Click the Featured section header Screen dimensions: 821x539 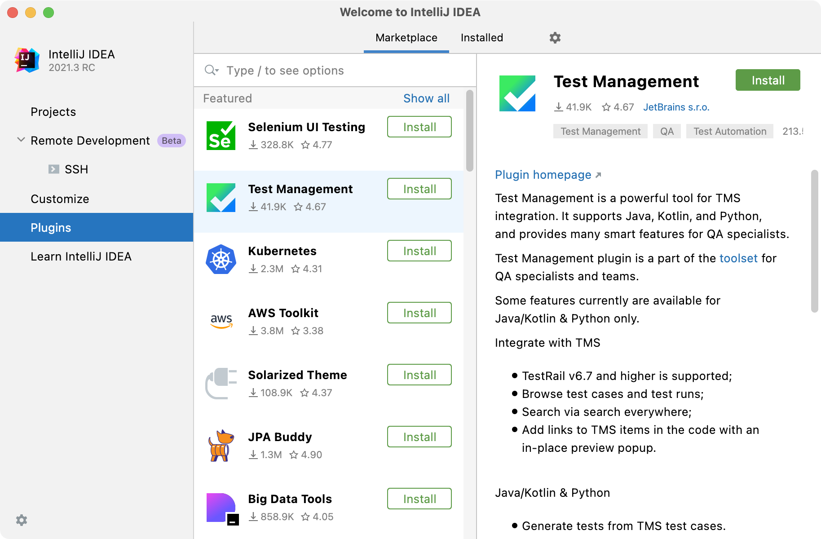(227, 98)
